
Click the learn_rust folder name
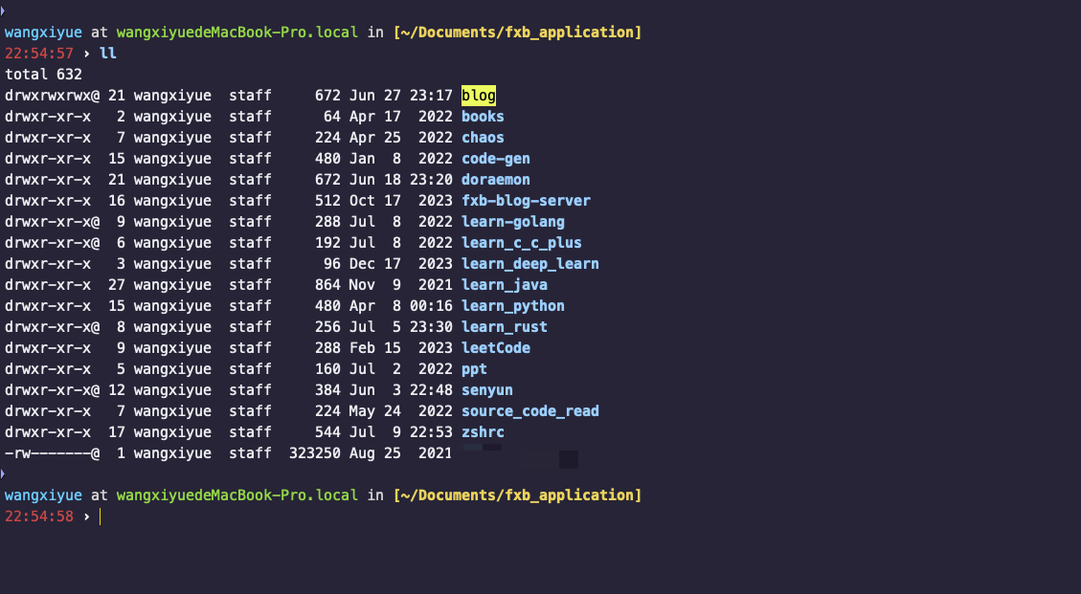point(504,327)
